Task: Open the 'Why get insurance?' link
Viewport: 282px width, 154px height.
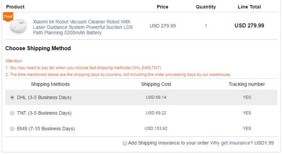Action: [x=231, y=143]
